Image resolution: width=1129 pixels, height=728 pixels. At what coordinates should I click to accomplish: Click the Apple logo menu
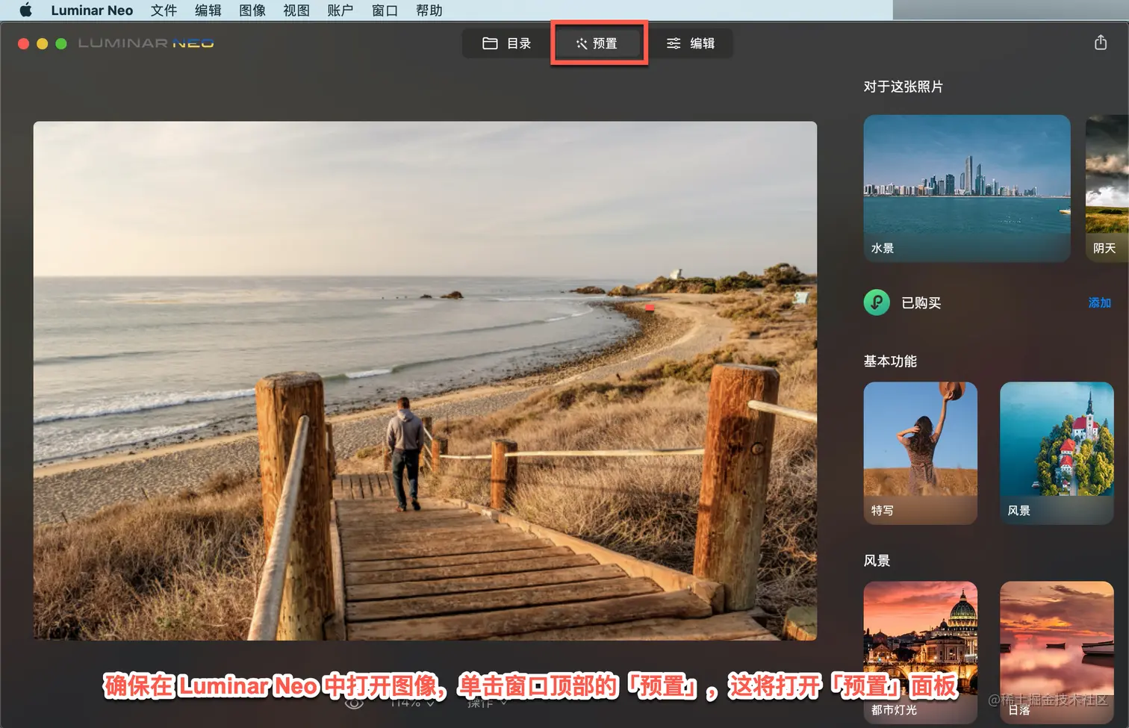tap(25, 10)
